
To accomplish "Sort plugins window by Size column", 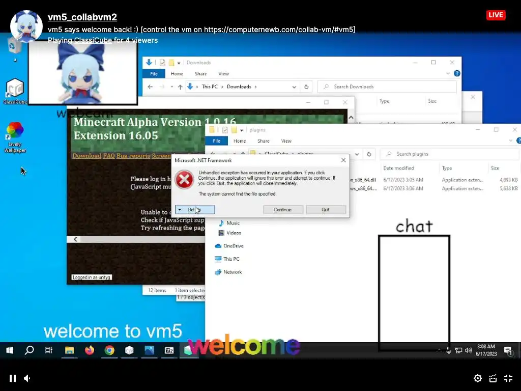I will [x=495, y=168].
